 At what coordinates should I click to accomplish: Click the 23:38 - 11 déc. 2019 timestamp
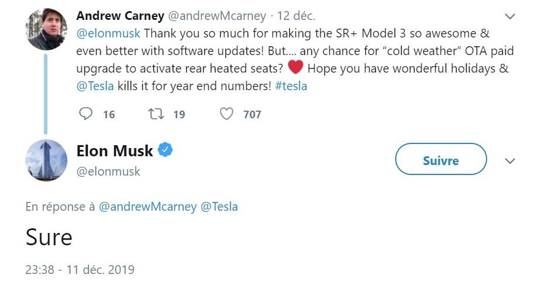click(x=80, y=270)
